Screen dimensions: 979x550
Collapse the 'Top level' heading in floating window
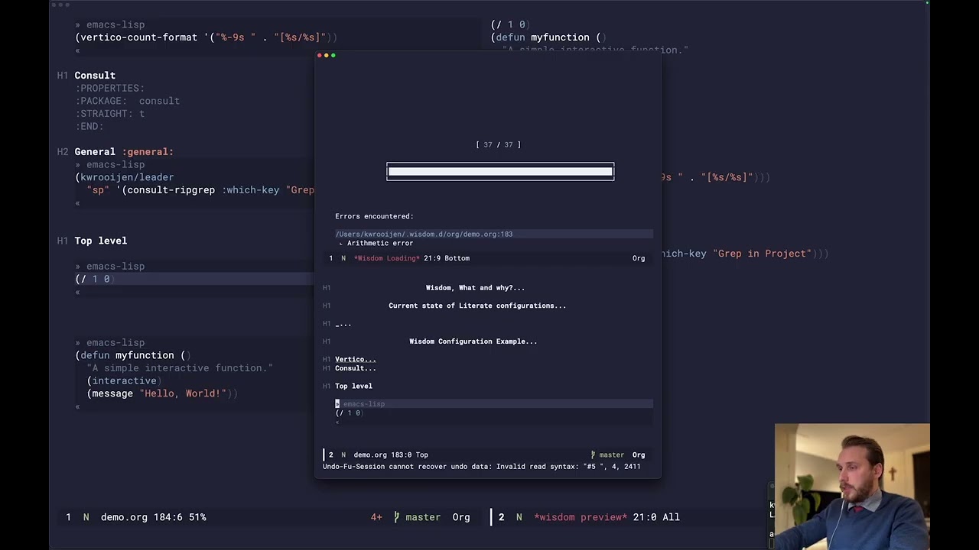(x=353, y=386)
